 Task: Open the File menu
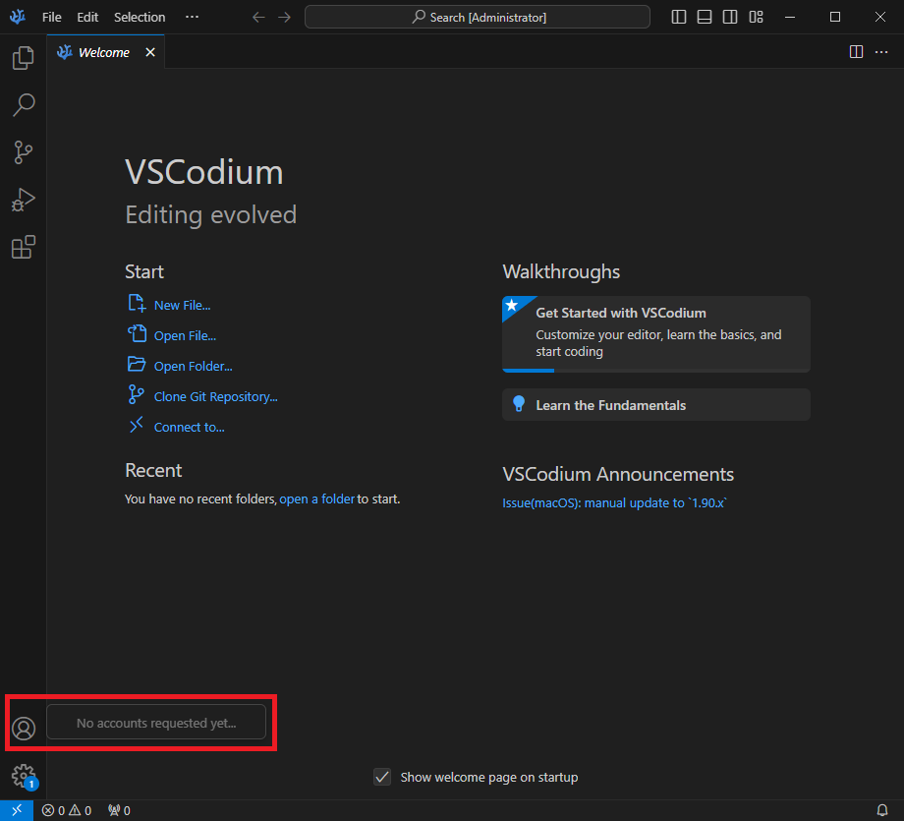[x=51, y=18]
